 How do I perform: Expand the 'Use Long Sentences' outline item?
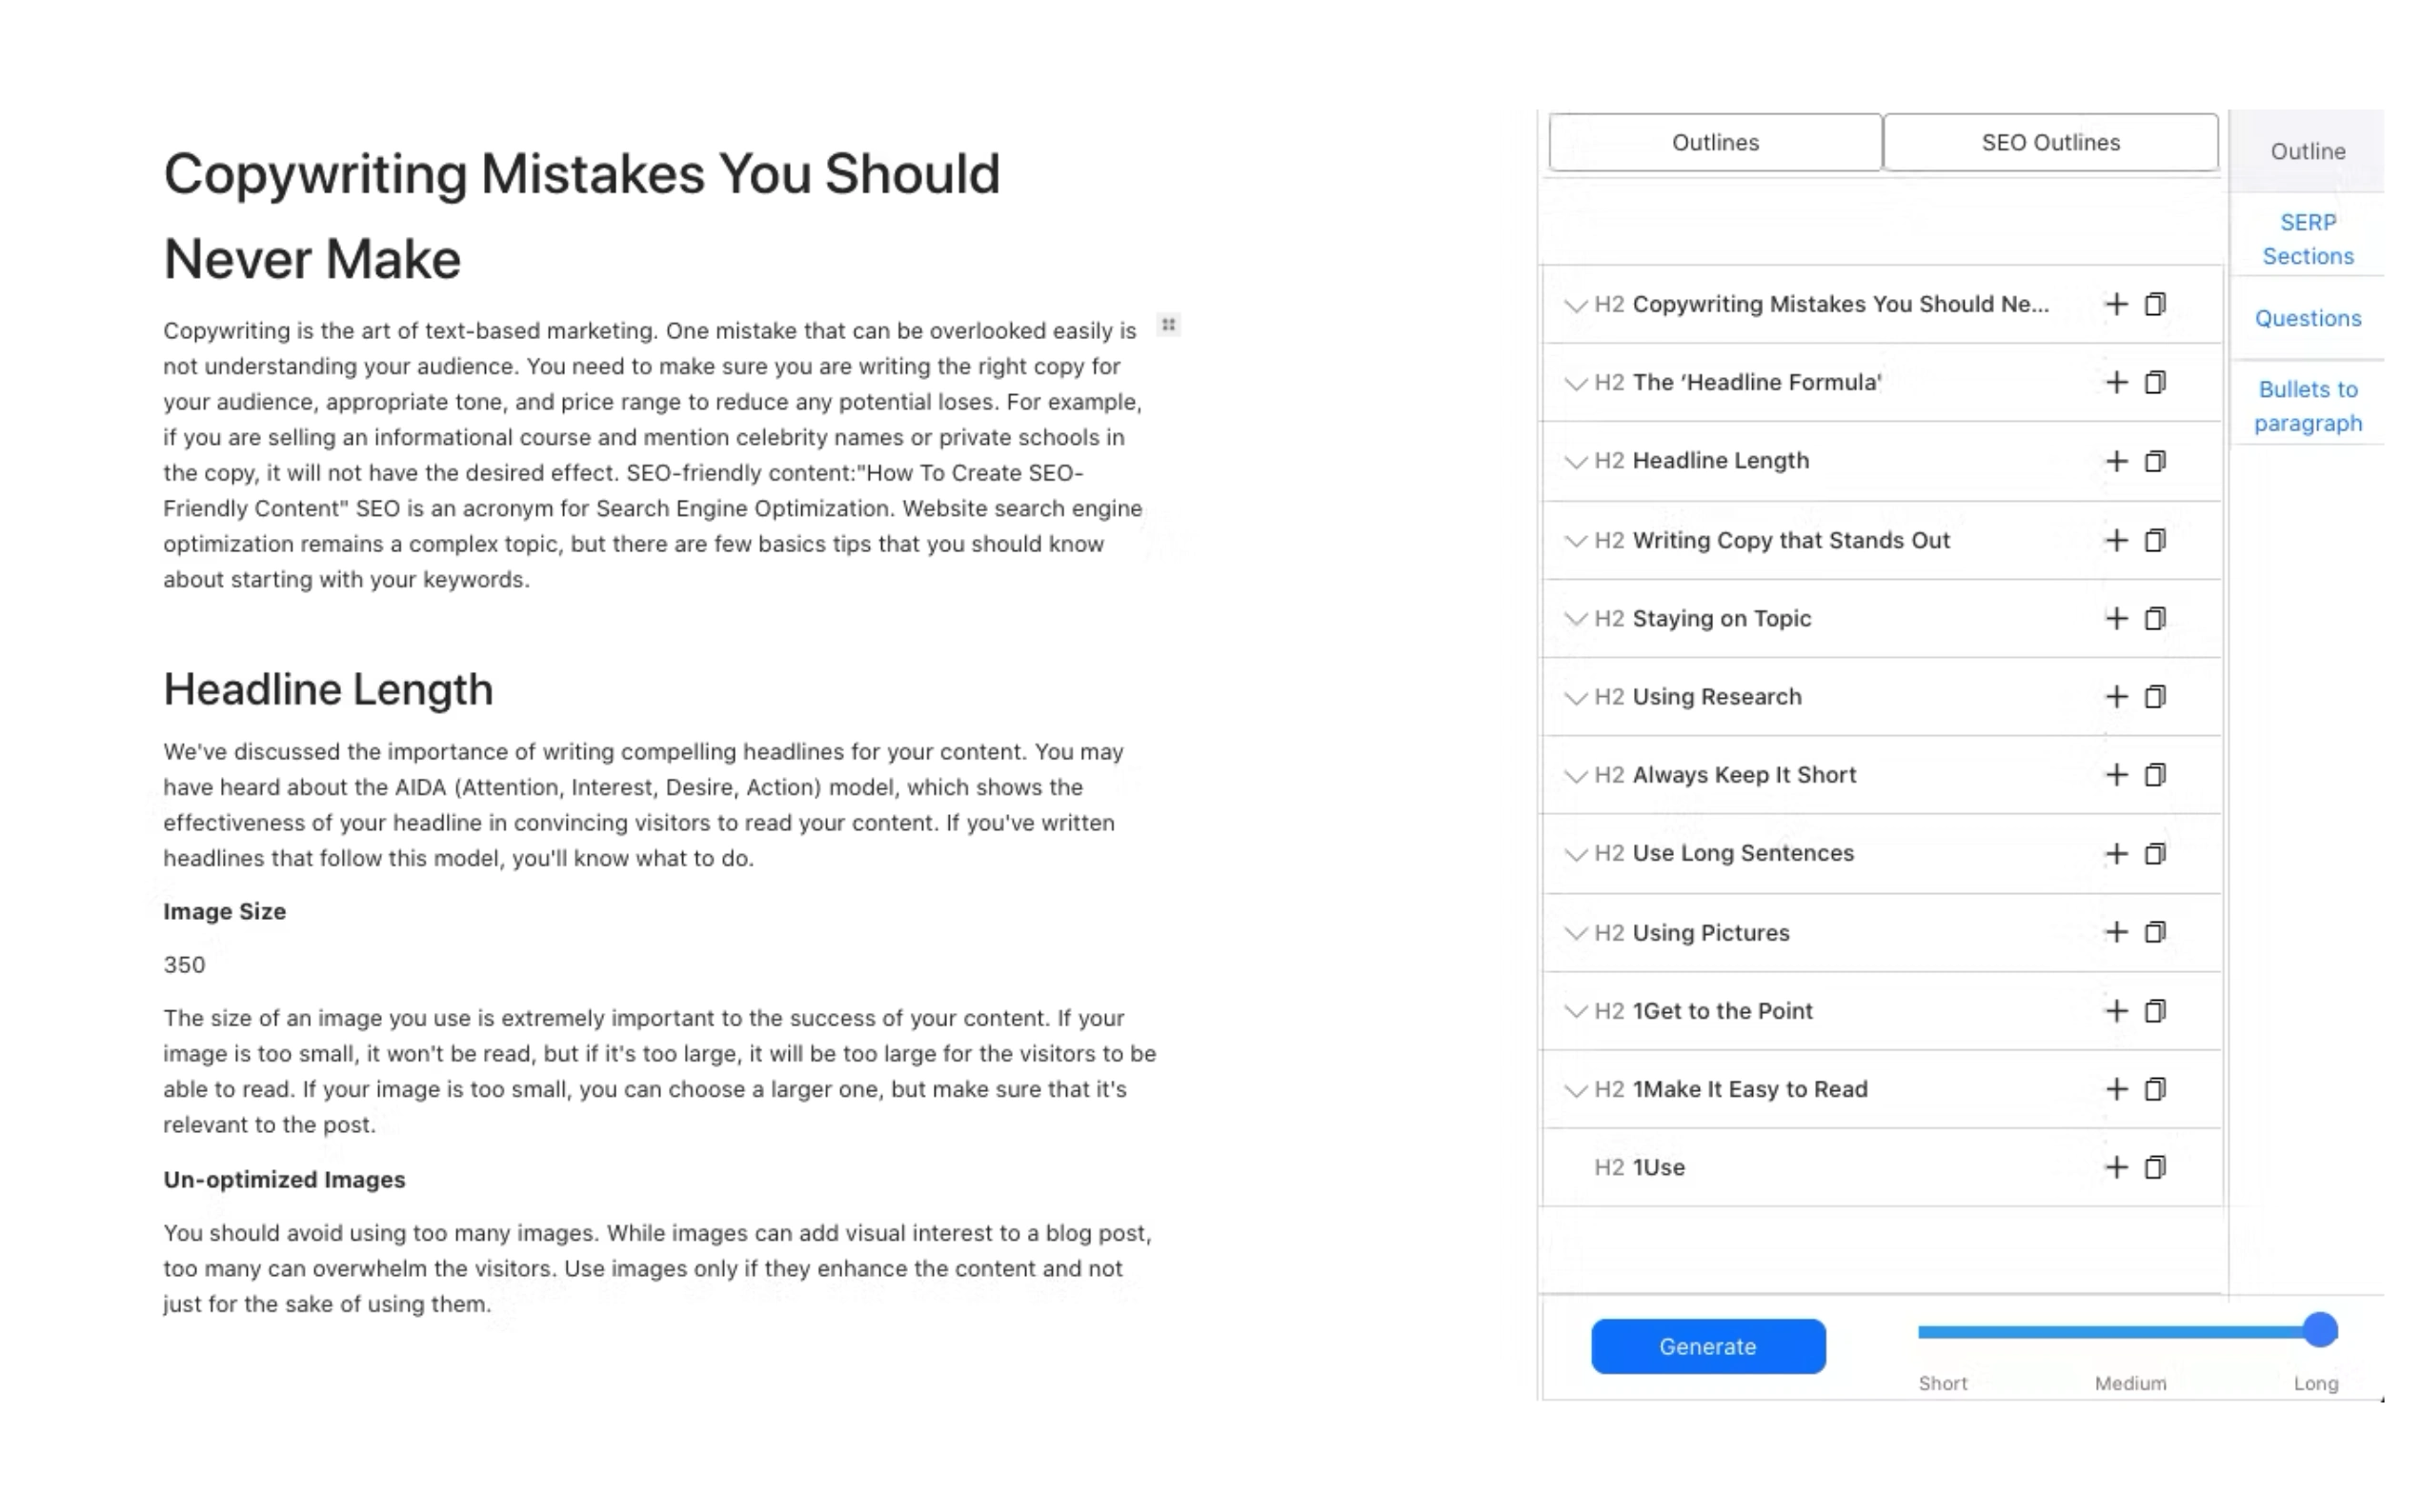click(1575, 854)
